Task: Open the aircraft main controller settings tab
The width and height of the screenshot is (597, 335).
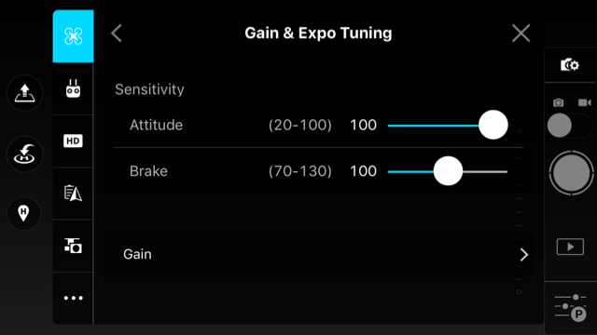Action: pos(73,36)
